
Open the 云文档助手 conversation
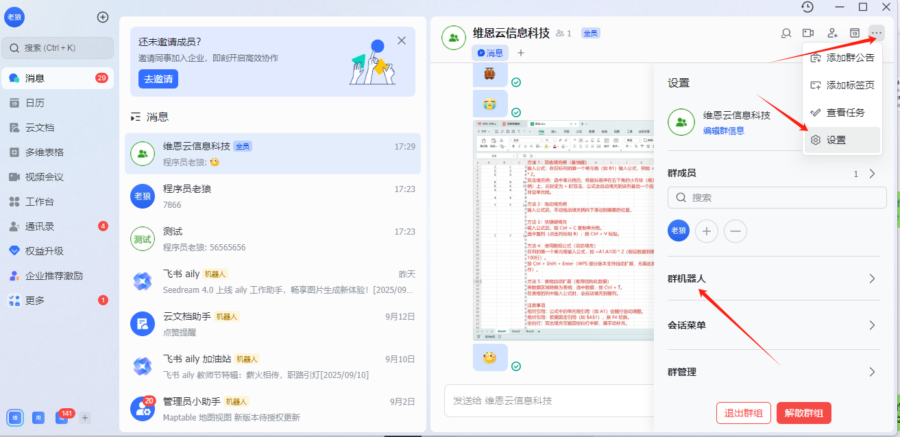pyautogui.click(x=273, y=324)
